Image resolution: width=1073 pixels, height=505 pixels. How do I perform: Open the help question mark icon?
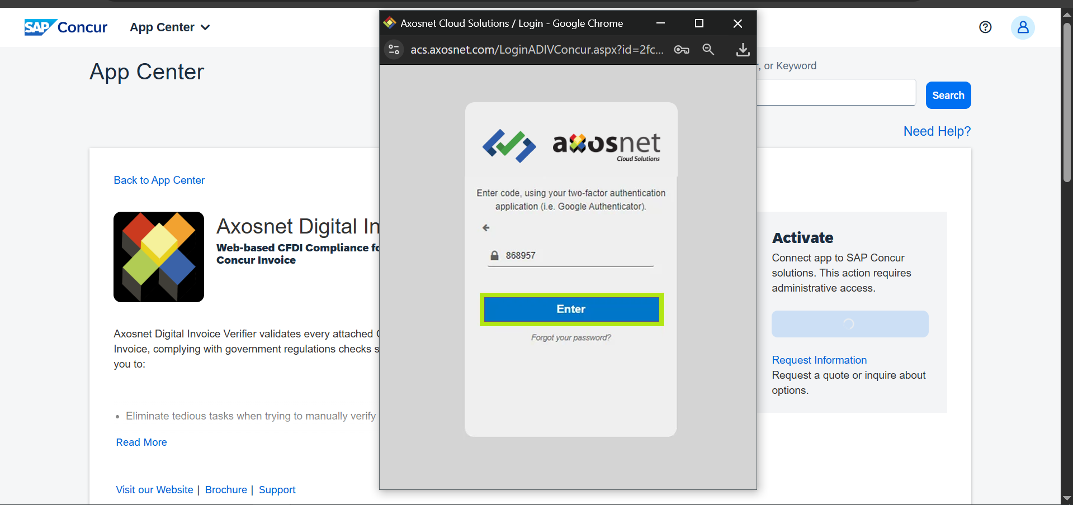coord(985,27)
